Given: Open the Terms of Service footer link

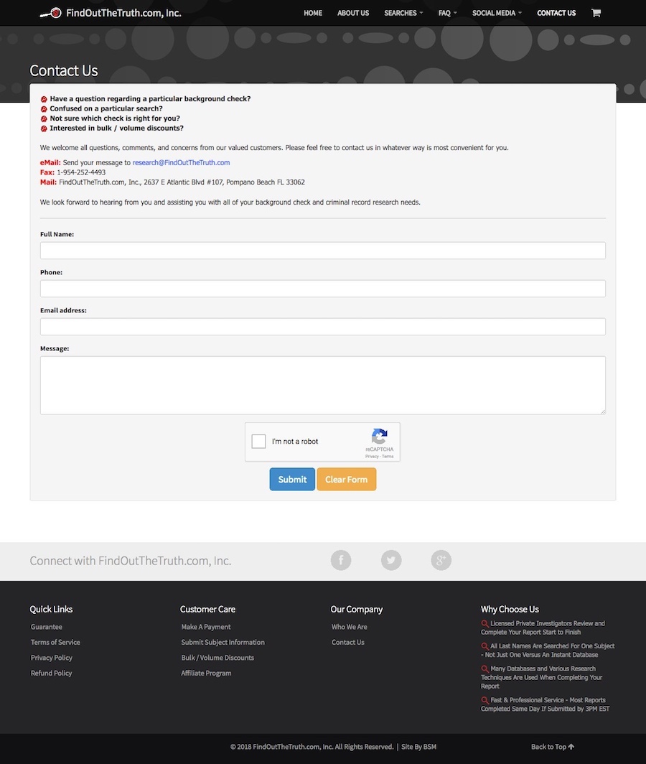Looking at the screenshot, I should 55,643.
